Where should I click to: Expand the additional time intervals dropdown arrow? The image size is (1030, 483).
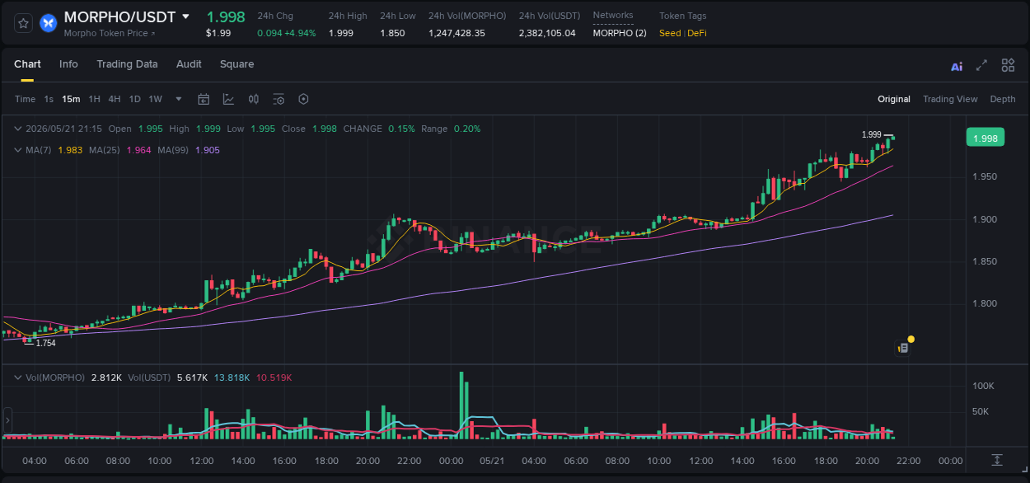(x=179, y=99)
